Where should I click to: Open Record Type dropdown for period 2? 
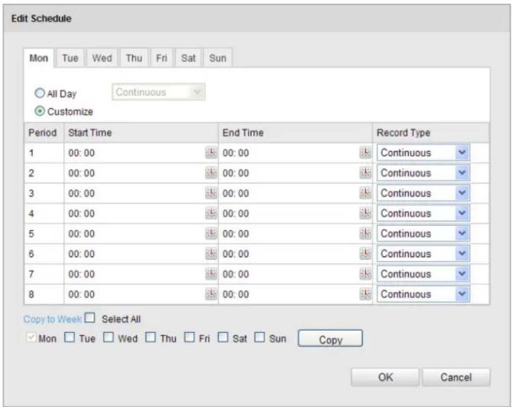pyautogui.click(x=423, y=173)
